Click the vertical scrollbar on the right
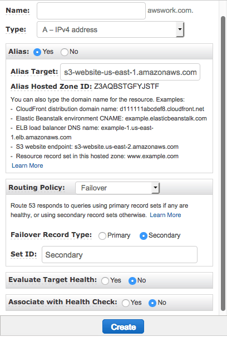This screenshot has height=337, width=227. coord(223,163)
